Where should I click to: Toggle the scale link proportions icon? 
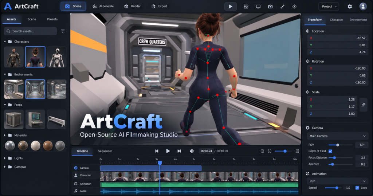(364, 105)
